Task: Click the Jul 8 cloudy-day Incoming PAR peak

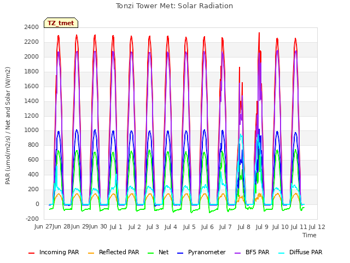Action: coord(240,67)
